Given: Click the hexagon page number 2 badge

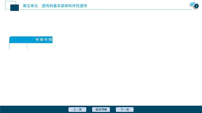Looking at the screenshot, I should point(196,6).
